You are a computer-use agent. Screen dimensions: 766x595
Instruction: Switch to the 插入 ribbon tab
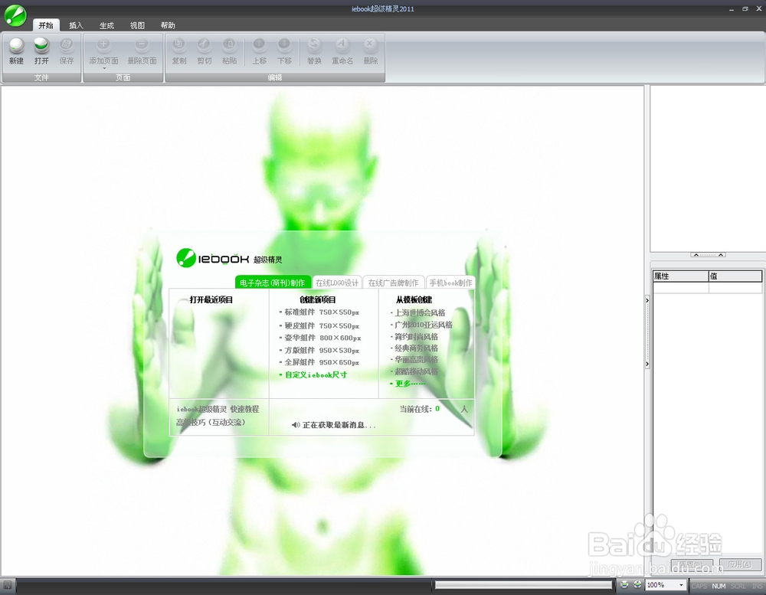pyautogui.click(x=76, y=25)
